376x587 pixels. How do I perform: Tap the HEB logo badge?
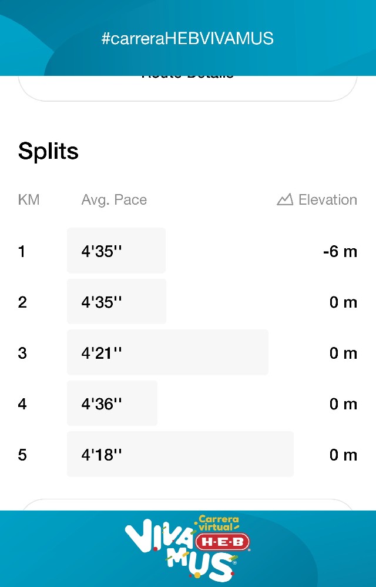[223, 542]
